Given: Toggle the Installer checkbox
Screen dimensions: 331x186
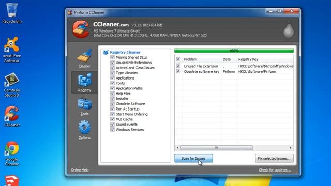Looking at the screenshot, I should tap(112, 99).
